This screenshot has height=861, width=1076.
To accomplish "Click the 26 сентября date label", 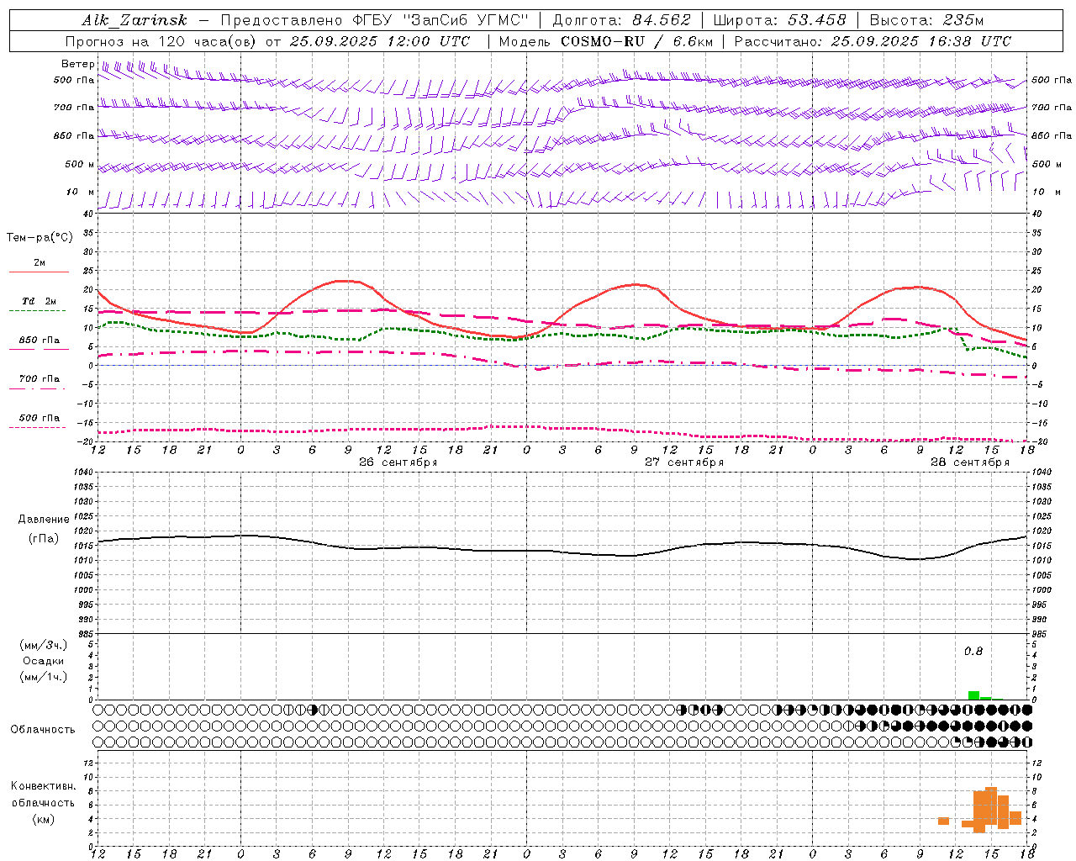I will pyautogui.click(x=398, y=462).
